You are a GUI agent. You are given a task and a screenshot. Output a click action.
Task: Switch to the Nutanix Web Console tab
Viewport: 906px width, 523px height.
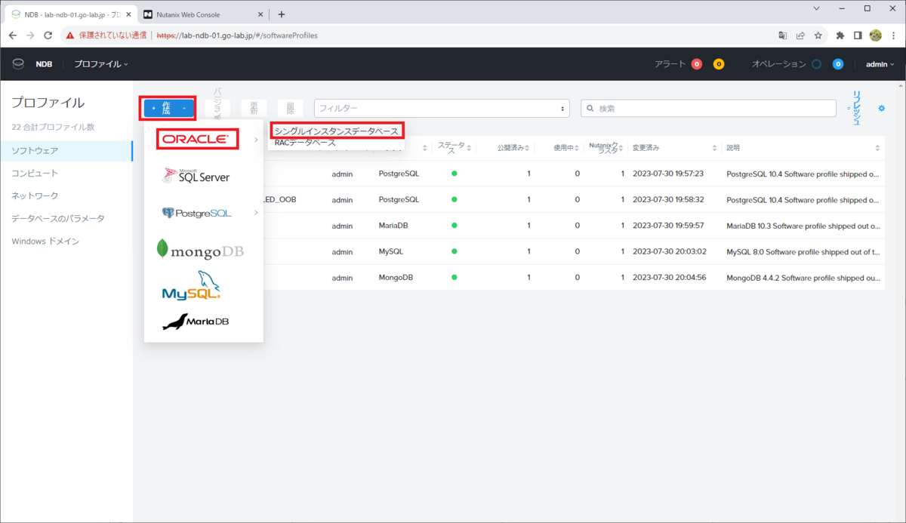(202, 14)
